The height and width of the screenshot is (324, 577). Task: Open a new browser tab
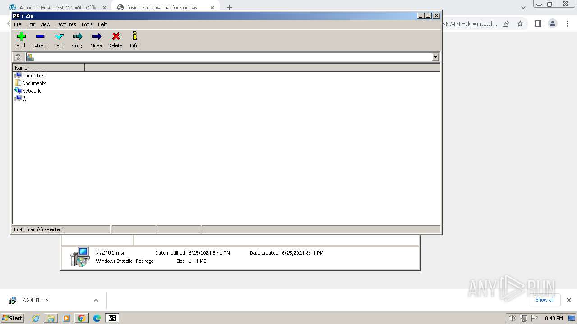point(229,7)
